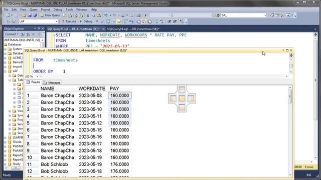Open the Debug menu

(58, 9)
